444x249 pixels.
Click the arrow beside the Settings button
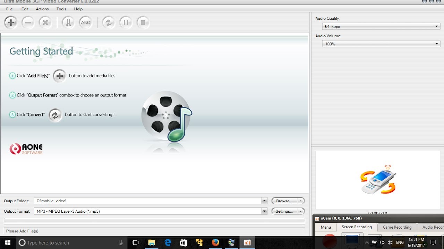pos(301,211)
